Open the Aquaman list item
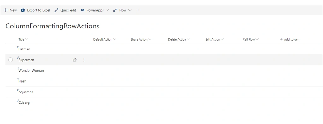Image resolution: width=323 pixels, height=124 pixels. (26, 92)
